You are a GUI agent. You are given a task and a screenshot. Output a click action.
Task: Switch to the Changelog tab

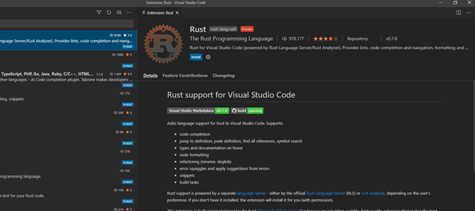224,75
